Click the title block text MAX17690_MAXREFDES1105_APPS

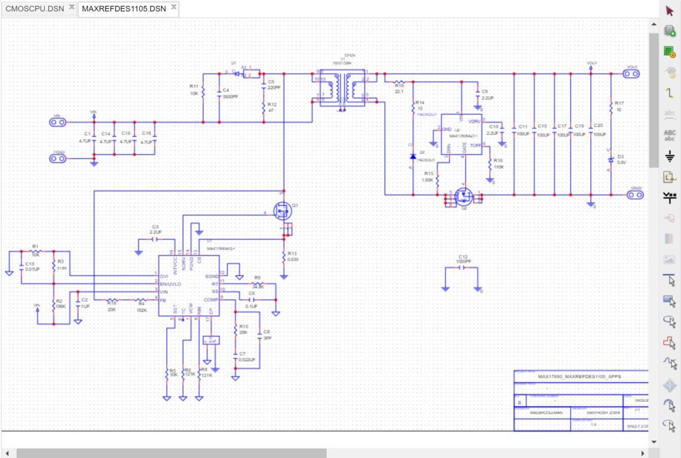point(579,376)
